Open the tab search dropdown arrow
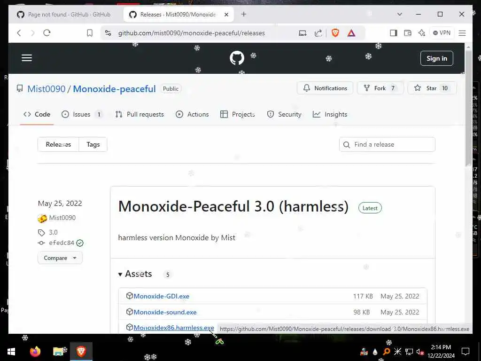This screenshot has height=361, width=481. (399, 14)
